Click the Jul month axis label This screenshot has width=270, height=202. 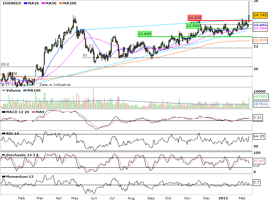tap(112, 198)
